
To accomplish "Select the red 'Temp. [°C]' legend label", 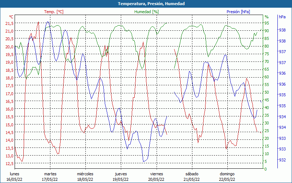I will (54, 12).
